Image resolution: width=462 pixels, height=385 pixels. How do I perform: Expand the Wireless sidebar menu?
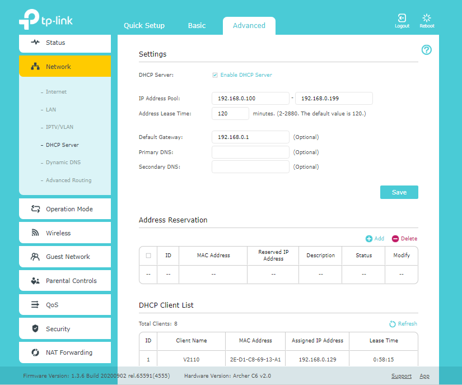(x=64, y=233)
